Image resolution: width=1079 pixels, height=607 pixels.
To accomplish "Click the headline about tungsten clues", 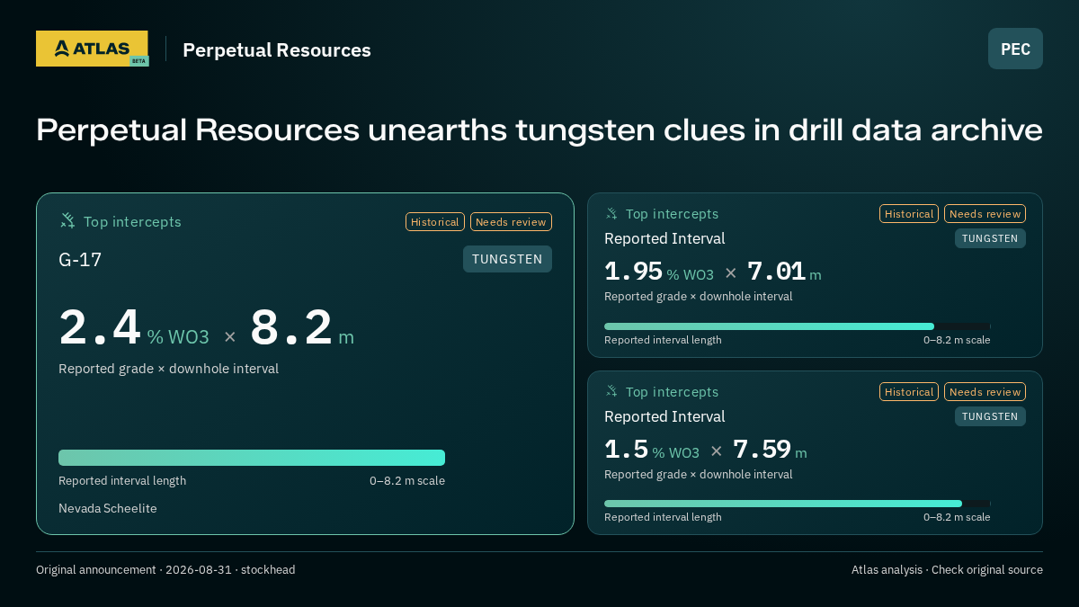I will coord(539,129).
